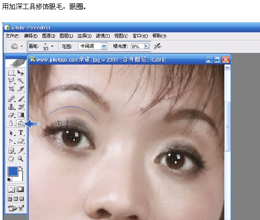The height and width of the screenshot is (220, 260).
Task: Open the brush preset picker arrow
Action: 52,46
